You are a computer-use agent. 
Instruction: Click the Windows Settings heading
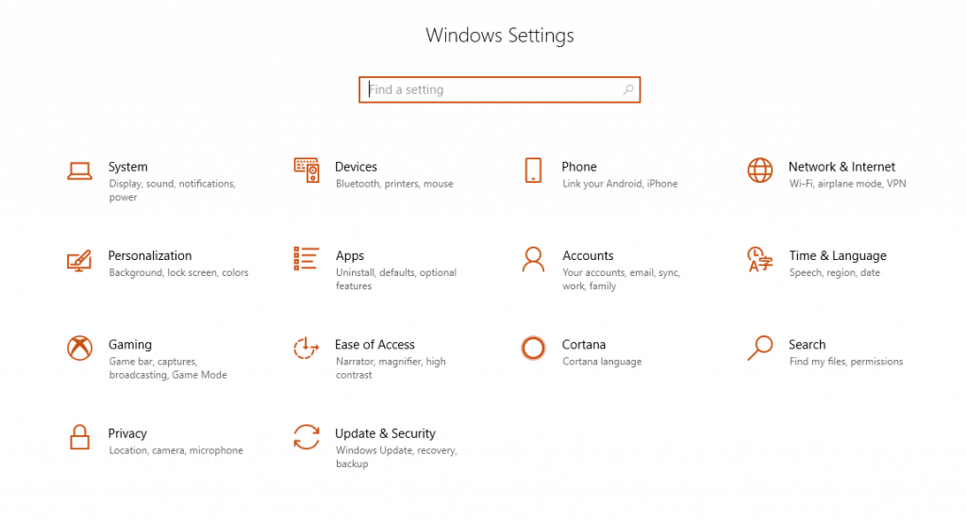500,36
